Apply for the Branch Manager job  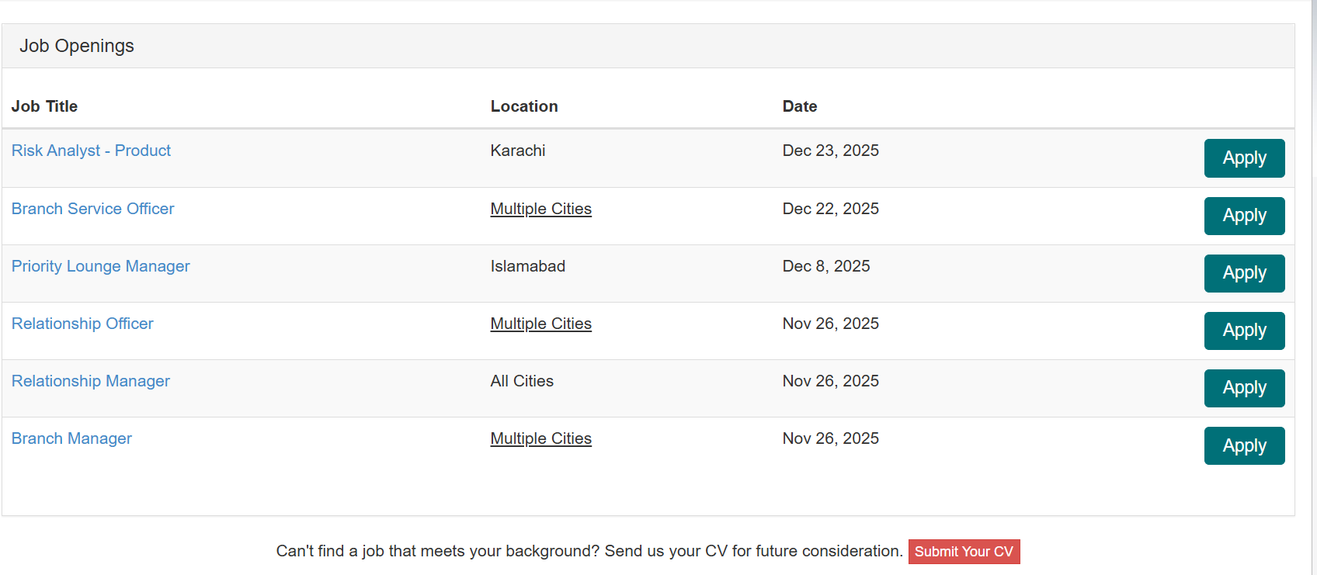pyautogui.click(x=1244, y=445)
